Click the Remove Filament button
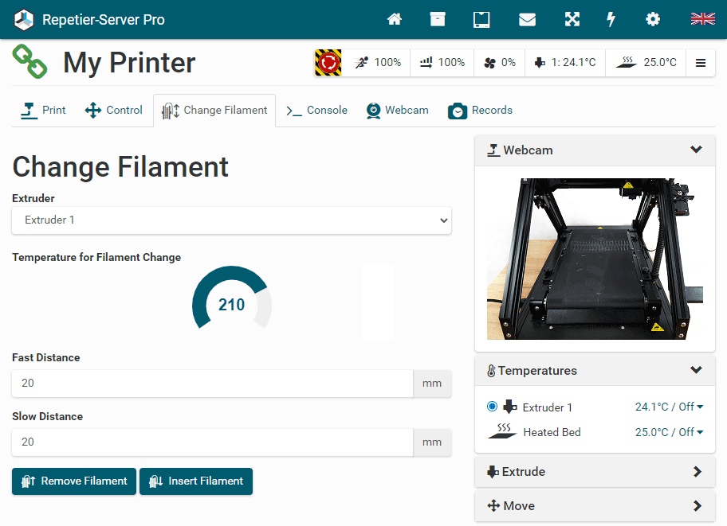The width and height of the screenshot is (727, 526). (x=74, y=481)
